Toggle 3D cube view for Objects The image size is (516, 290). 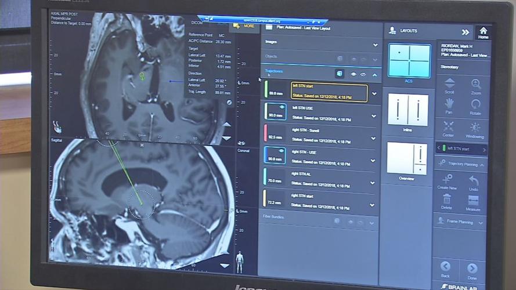pos(340,59)
